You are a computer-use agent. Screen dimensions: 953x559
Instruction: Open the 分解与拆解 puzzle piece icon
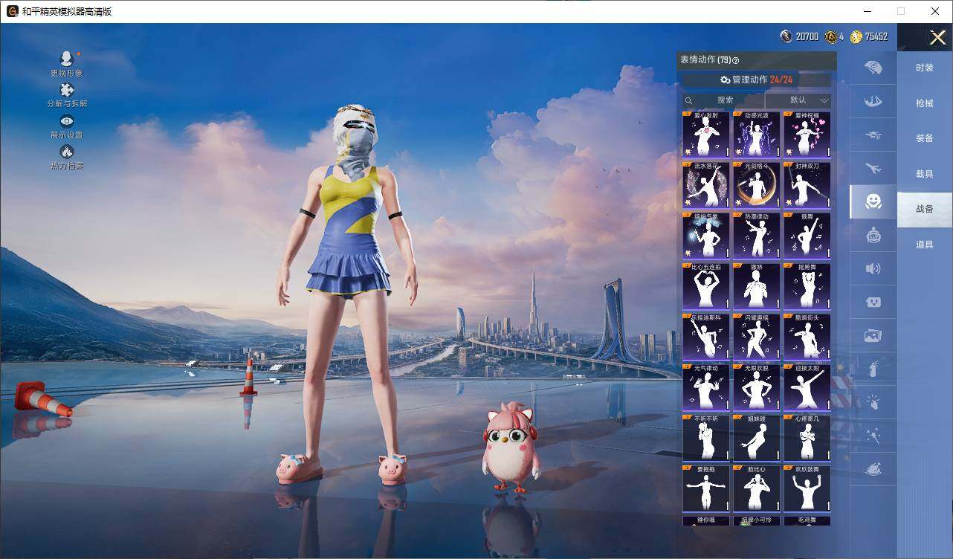[x=67, y=90]
